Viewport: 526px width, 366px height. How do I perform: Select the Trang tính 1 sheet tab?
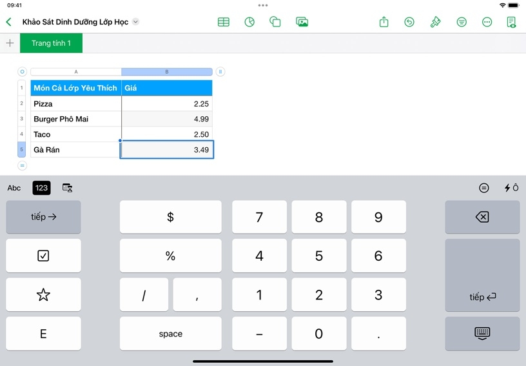click(x=52, y=43)
